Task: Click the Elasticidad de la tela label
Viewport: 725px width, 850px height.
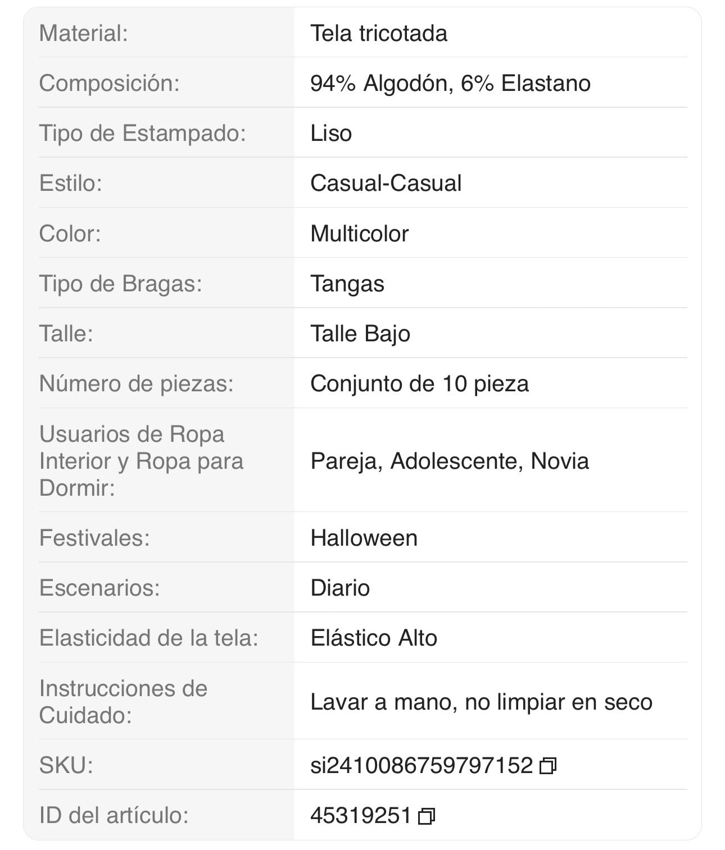Action: pos(149,638)
